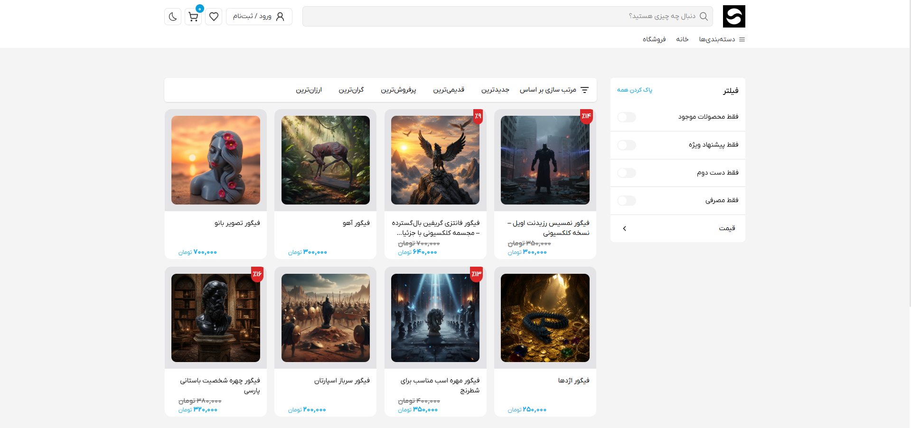Click the user icon beside ورود / ثبت‌نام
This screenshot has height=428, width=911.
click(280, 17)
